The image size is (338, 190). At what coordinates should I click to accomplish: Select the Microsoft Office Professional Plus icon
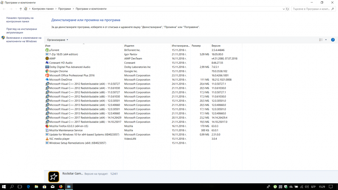click(47, 75)
